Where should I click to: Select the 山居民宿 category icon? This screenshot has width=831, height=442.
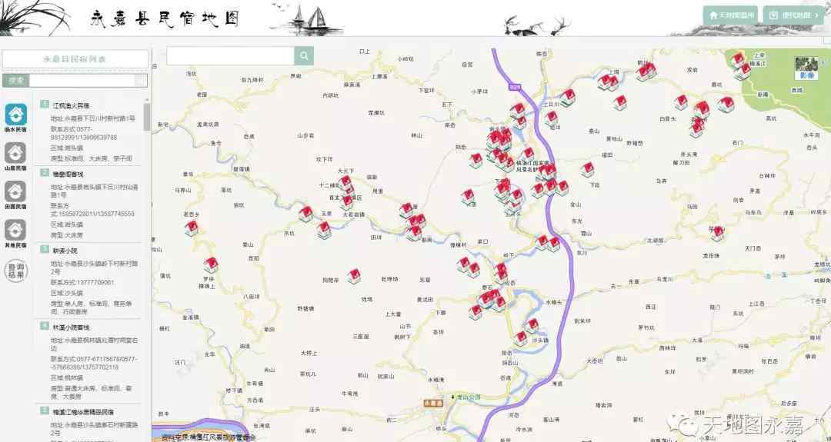[x=15, y=153]
